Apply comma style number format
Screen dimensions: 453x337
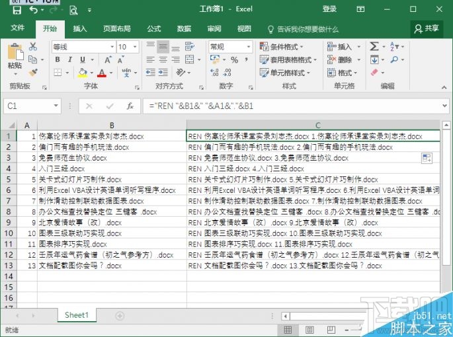tap(247, 59)
